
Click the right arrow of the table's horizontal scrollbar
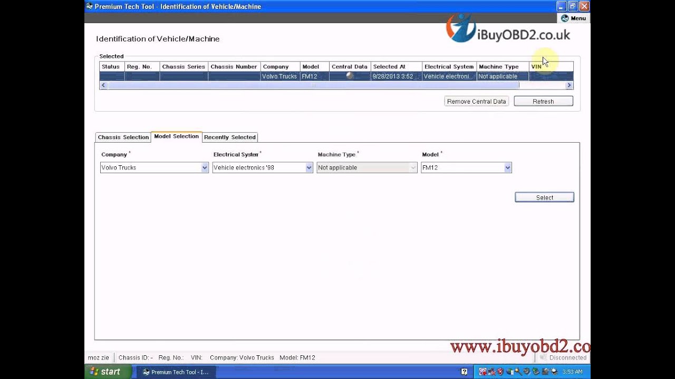[569, 85]
